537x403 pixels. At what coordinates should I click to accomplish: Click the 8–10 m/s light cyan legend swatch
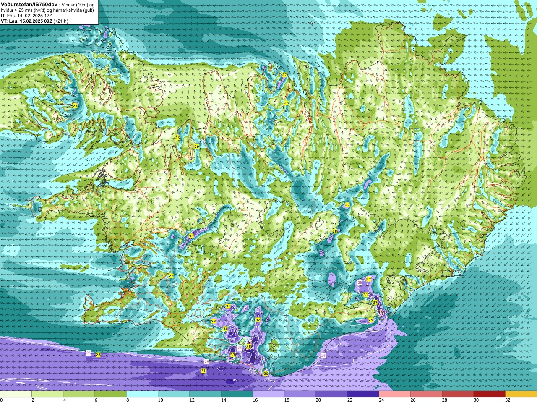point(142,394)
